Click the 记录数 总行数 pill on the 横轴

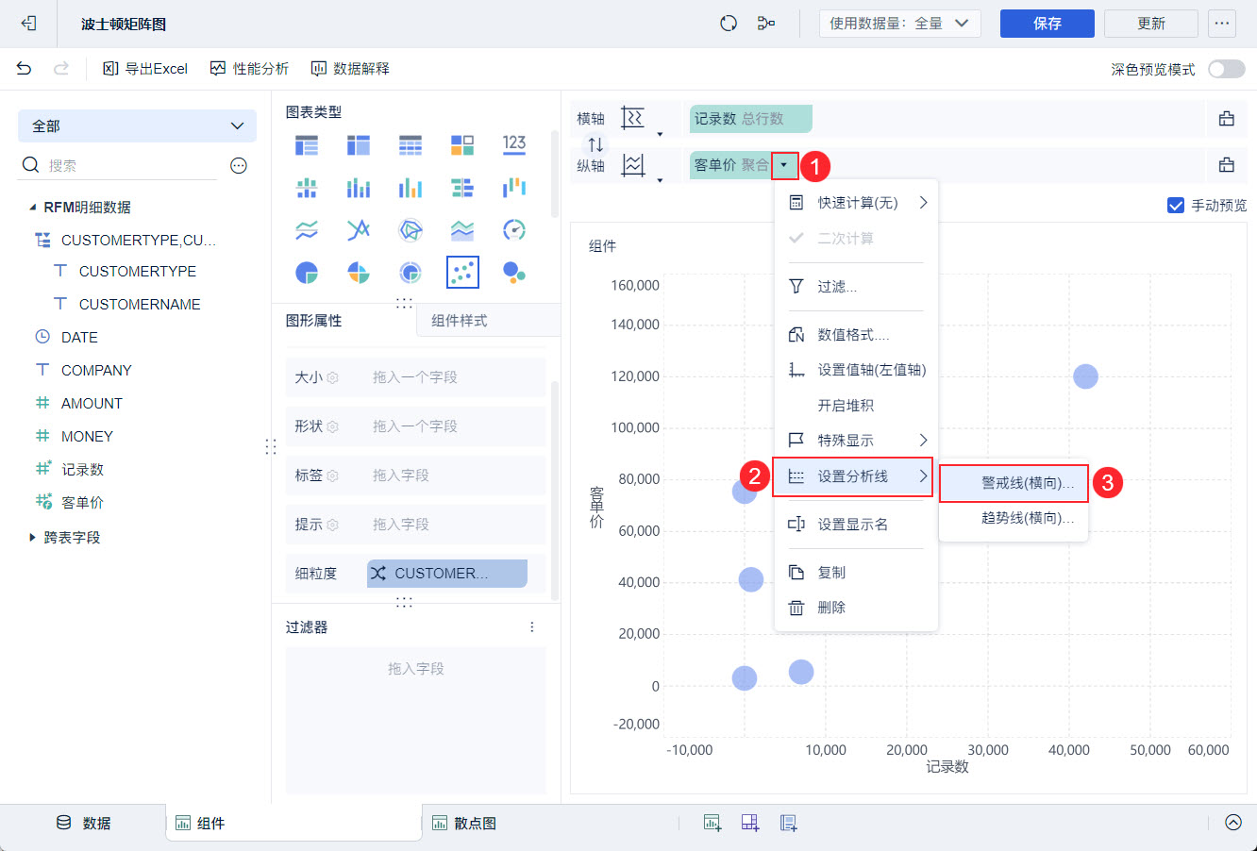pyautogui.click(x=751, y=119)
